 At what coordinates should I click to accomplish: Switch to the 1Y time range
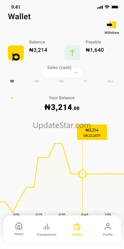point(85,81)
